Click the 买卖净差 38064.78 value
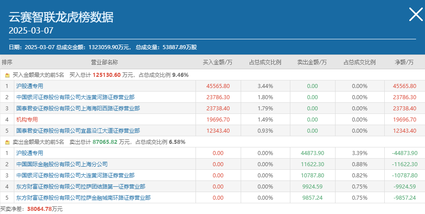This screenshot has height=214, width=425. 39,209
